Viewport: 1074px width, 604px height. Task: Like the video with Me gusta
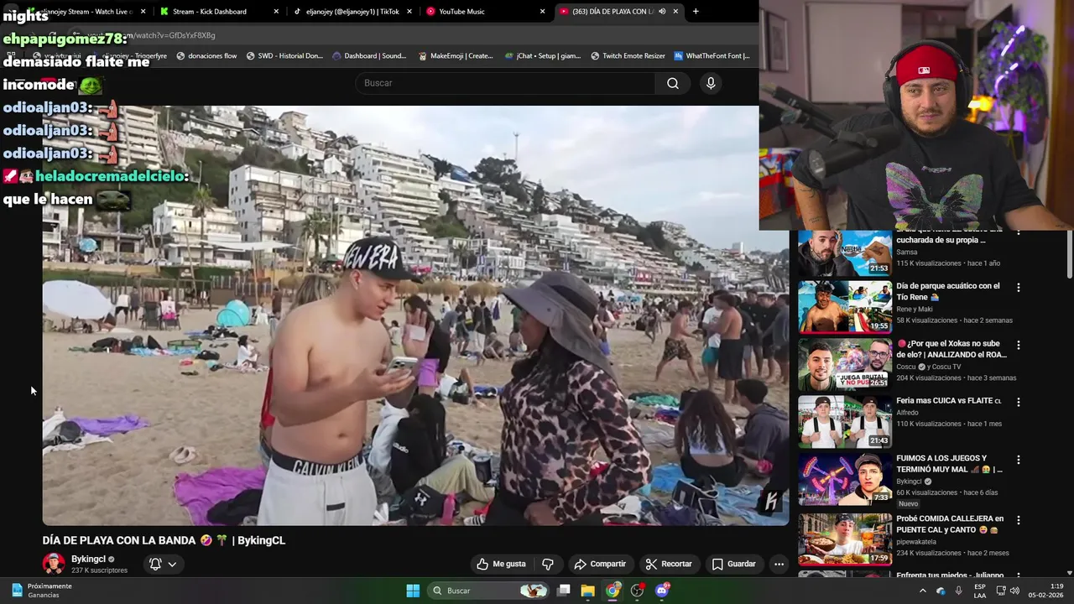click(501, 564)
